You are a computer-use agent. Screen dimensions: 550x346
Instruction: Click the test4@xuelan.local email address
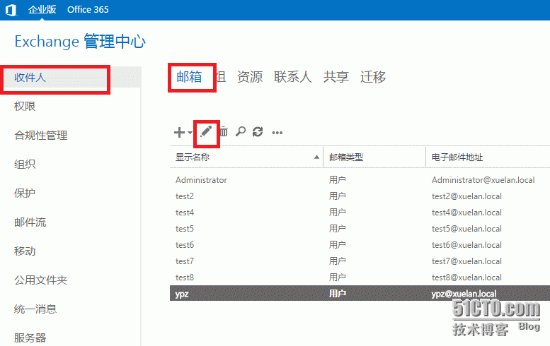click(466, 213)
